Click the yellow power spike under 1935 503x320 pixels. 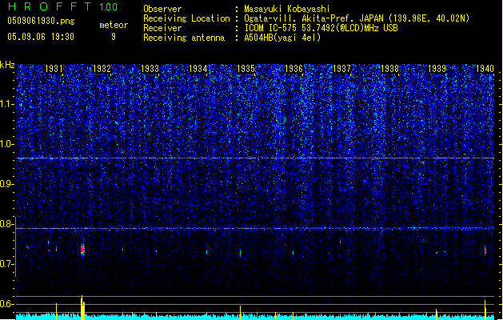coord(240,313)
